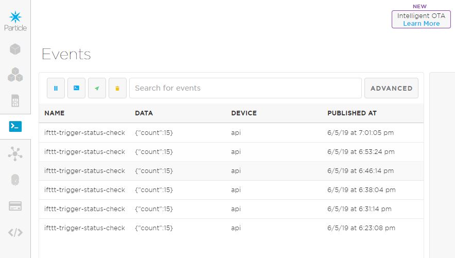Select the event published at 7:01:05 pm
The image size is (455, 258).
pos(231,133)
